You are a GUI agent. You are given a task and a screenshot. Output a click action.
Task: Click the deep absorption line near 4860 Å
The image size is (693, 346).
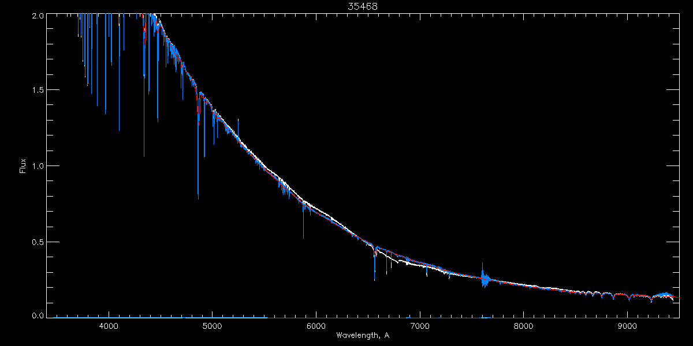[x=198, y=150]
